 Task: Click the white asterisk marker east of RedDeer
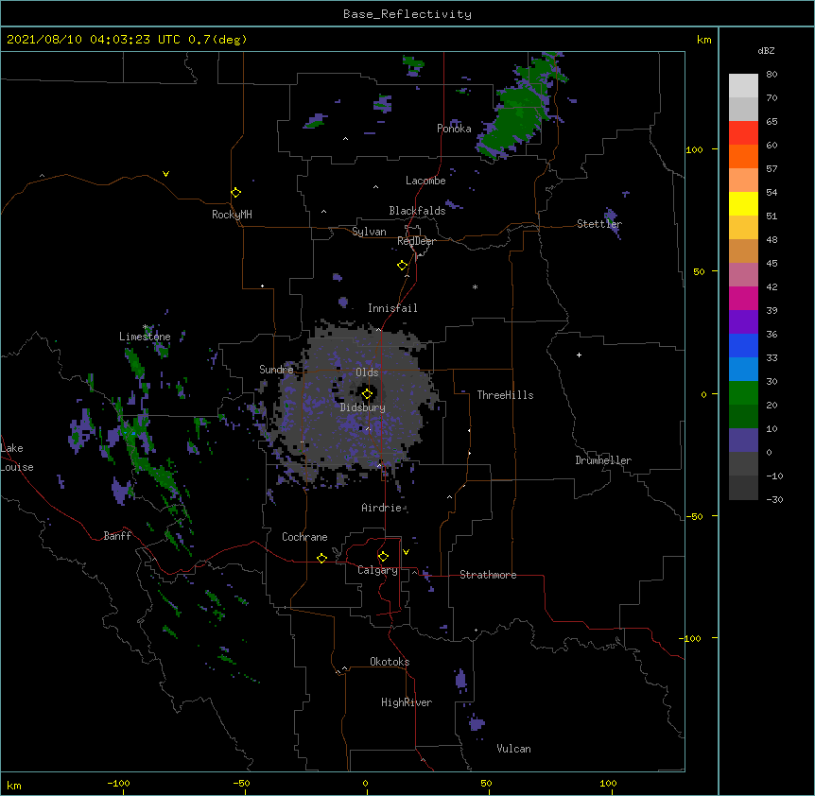[475, 286]
